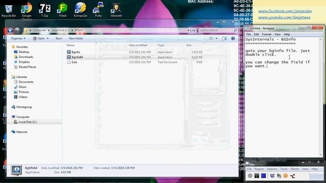Open Notepad Format menu
Viewport: 326px width, 183px height.
click(266, 34)
